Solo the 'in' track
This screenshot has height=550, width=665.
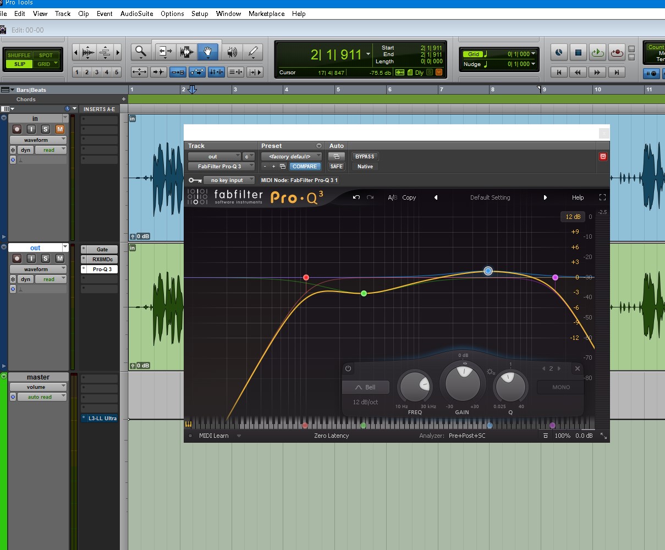click(46, 129)
